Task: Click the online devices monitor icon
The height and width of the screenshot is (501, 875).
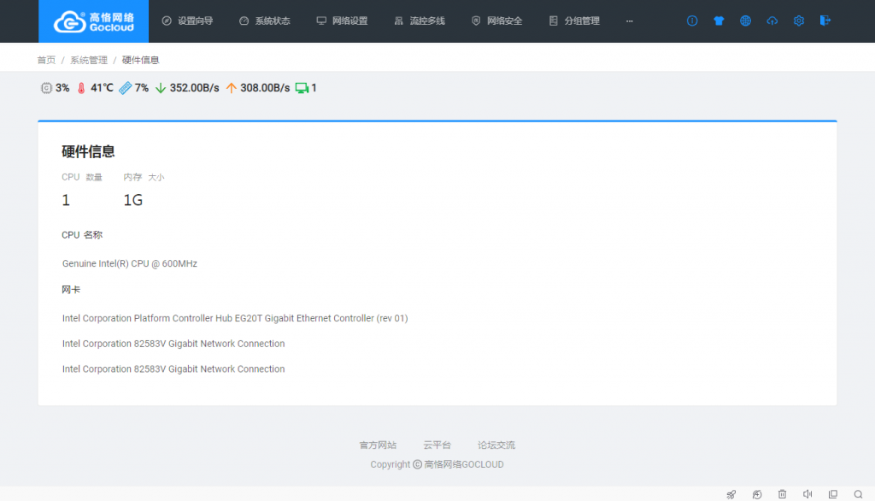Action: tap(302, 88)
